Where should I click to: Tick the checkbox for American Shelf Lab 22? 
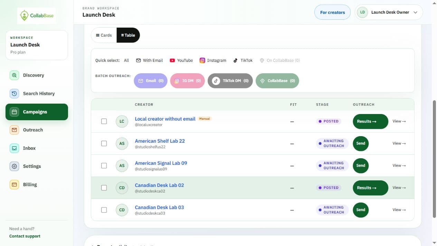[x=104, y=143]
